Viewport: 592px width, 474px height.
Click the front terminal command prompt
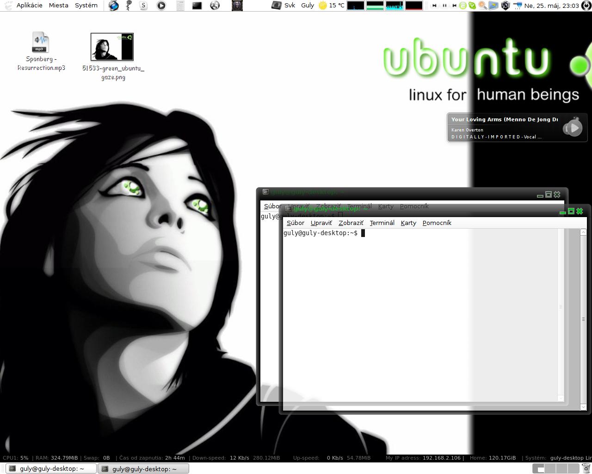click(324, 233)
